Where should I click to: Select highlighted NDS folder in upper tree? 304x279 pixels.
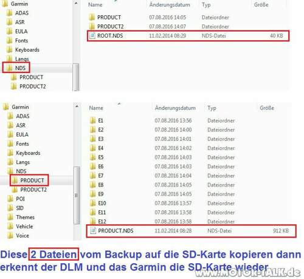point(16,68)
